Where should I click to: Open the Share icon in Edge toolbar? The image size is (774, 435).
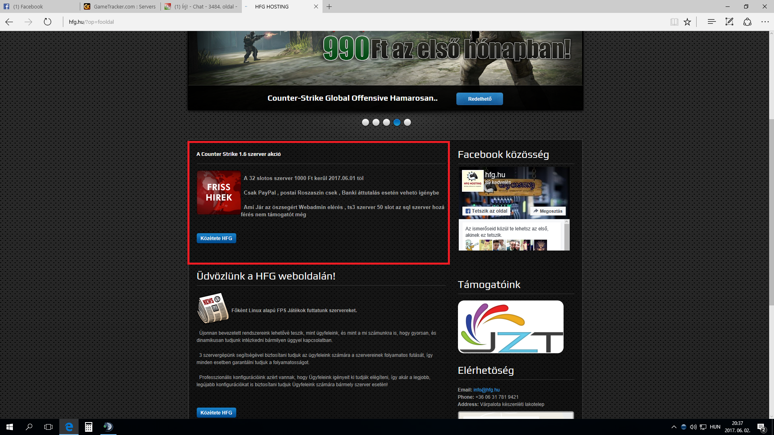click(x=747, y=22)
